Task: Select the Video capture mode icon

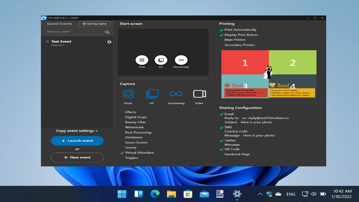Action: click(199, 94)
